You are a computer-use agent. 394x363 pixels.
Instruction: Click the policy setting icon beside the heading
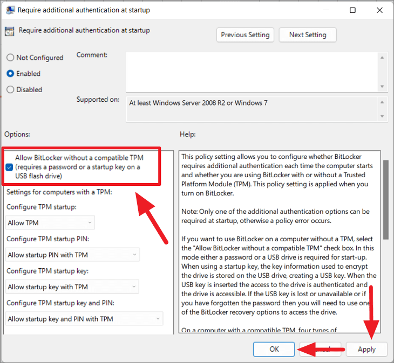10,31
